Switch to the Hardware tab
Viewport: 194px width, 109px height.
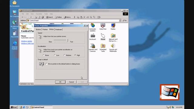pos(59,30)
